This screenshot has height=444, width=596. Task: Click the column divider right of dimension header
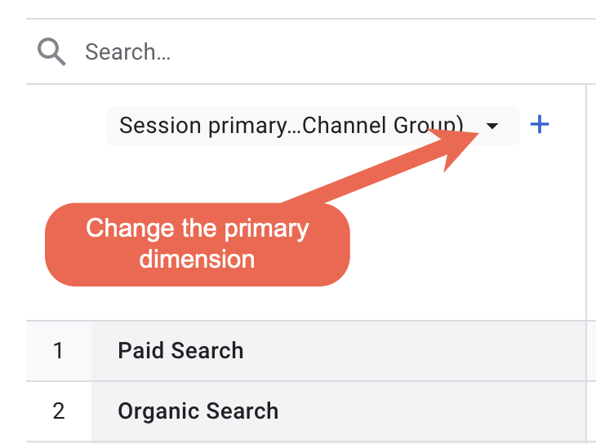pos(586,202)
